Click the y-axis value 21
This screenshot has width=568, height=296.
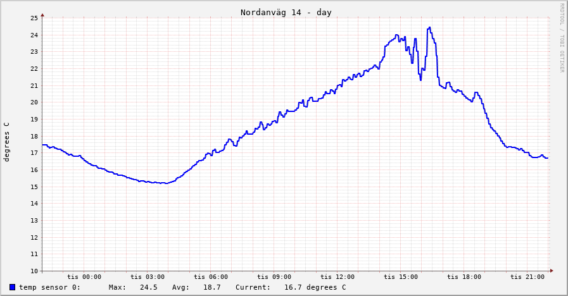[x=34, y=86]
